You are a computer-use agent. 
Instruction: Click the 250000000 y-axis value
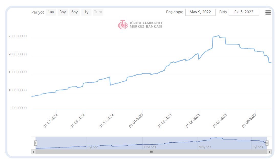click(x=17, y=36)
